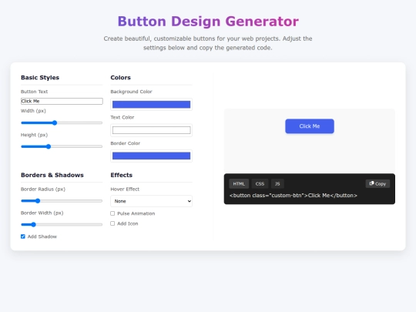416x312 pixels.
Task: Enable the Pulse Animation checkbox
Action: click(x=112, y=213)
